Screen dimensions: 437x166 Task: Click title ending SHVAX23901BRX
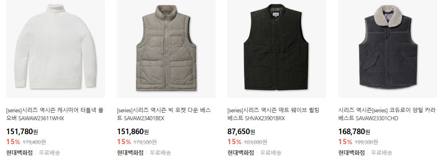coord(273,114)
